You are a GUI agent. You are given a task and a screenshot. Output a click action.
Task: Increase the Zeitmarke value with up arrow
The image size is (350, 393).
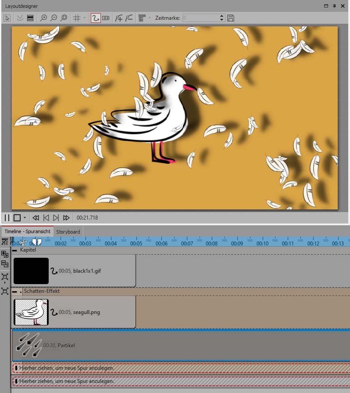tap(221, 16)
